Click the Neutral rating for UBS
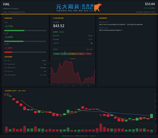158x138 pixels. pos(44,60)
